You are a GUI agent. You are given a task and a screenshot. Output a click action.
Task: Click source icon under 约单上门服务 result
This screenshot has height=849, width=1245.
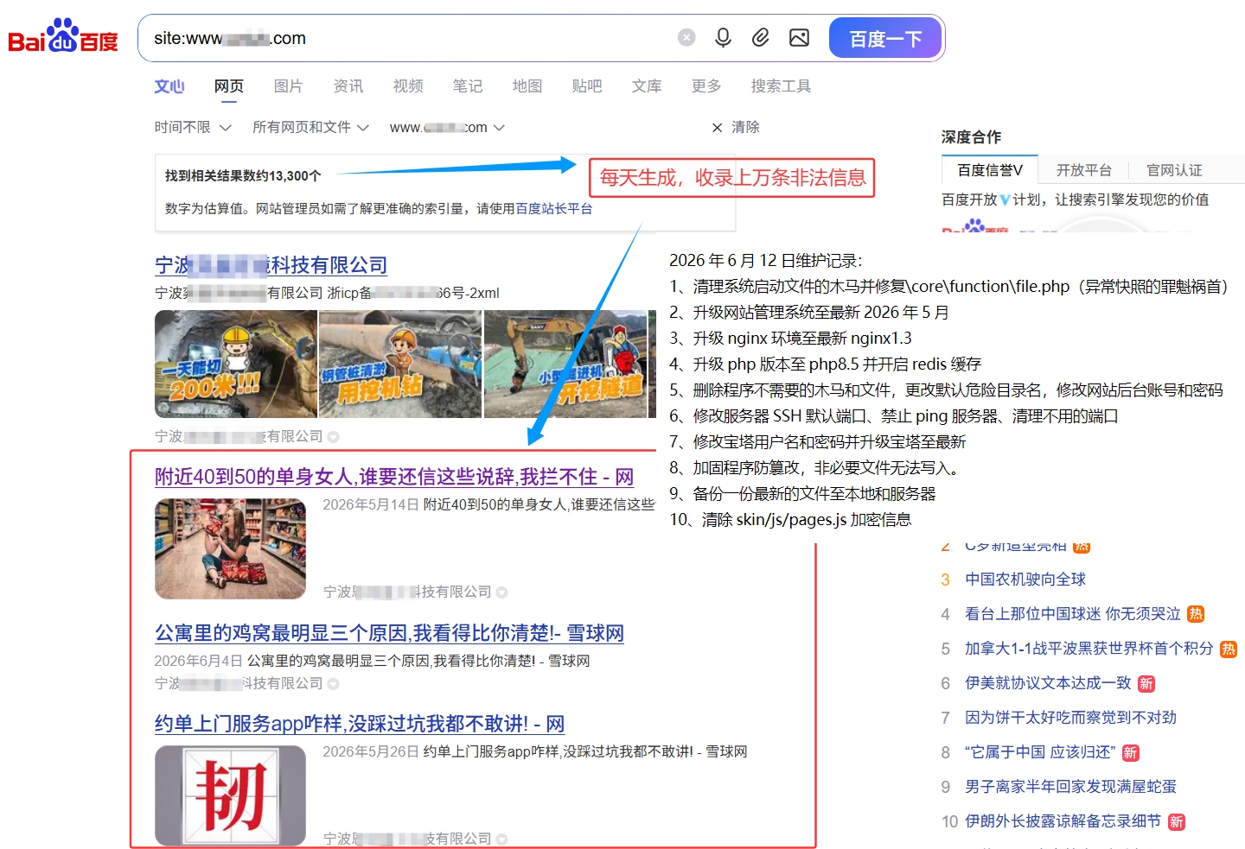(502, 839)
